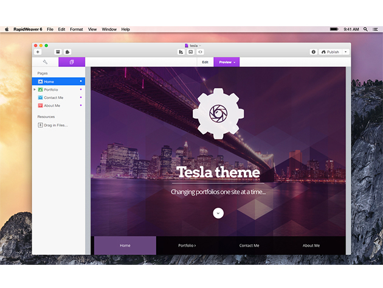383x288 pixels.
Task: Switch to Edit mode
Action: pyautogui.click(x=205, y=62)
